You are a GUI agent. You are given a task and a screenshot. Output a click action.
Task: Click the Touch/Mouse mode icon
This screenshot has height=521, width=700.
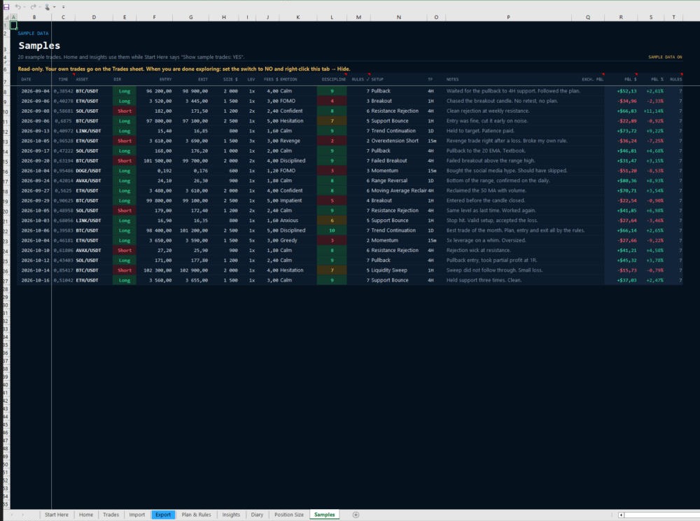click(47, 7)
